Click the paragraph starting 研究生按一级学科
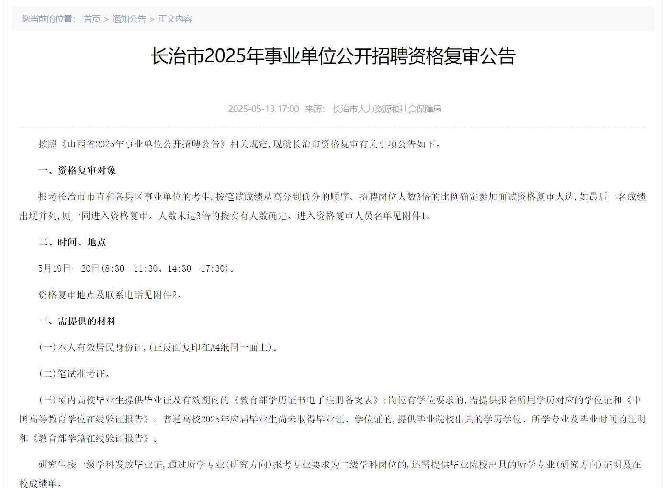The height and width of the screenshot is (488, 665). 330,474
